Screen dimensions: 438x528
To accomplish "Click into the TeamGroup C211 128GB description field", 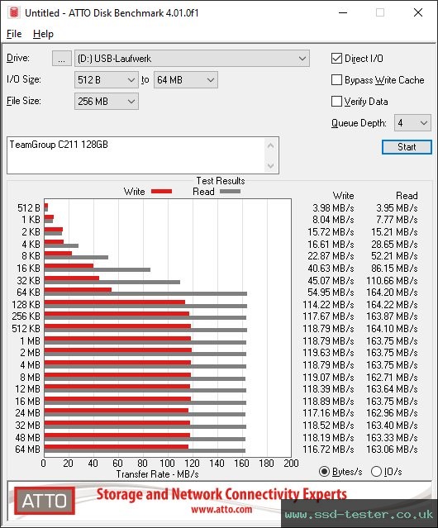I will tap(136, 155).
